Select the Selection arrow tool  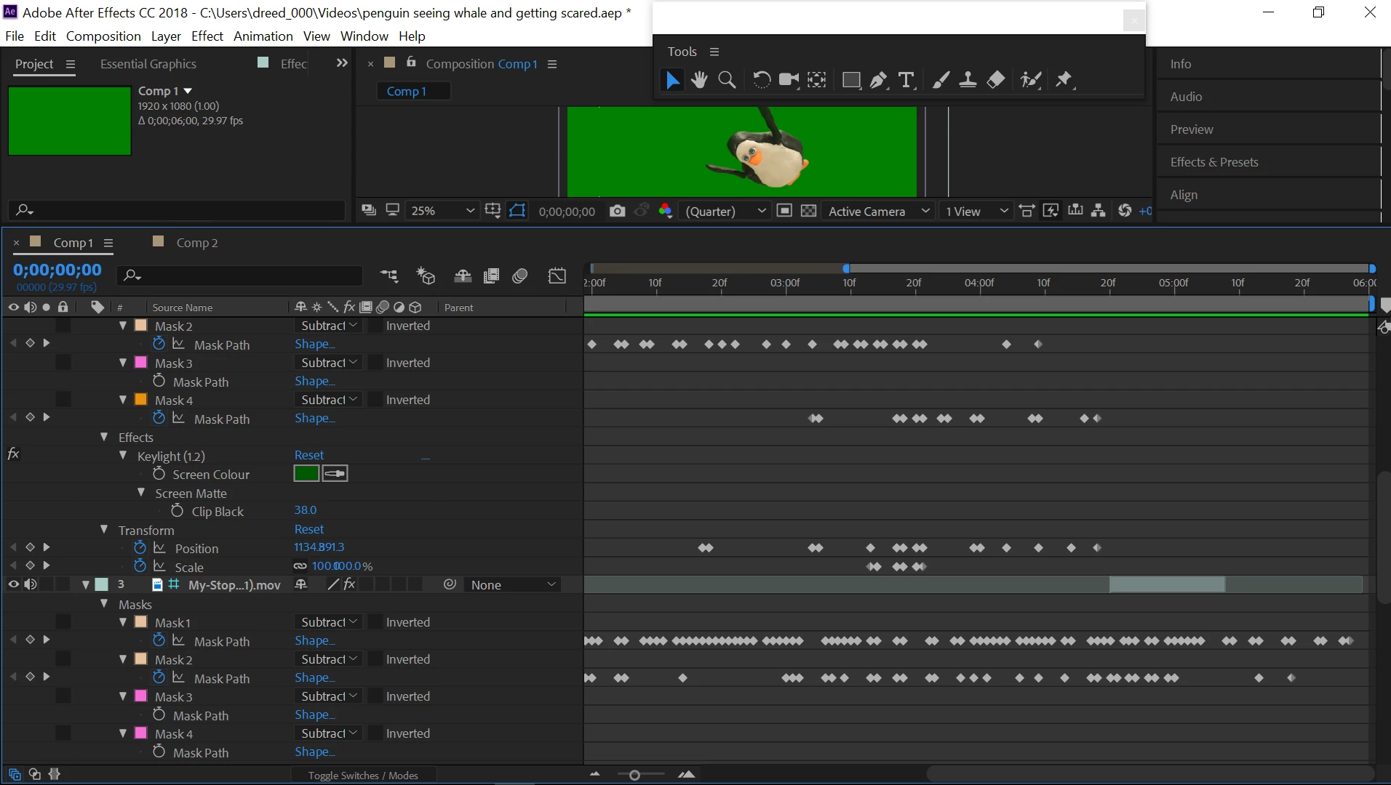click(673, 80)
